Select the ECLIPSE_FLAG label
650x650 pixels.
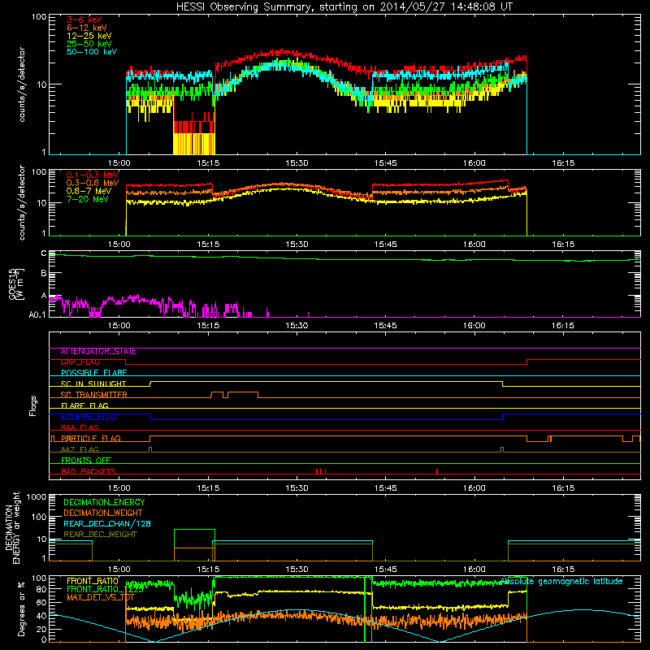coord(89,417)
